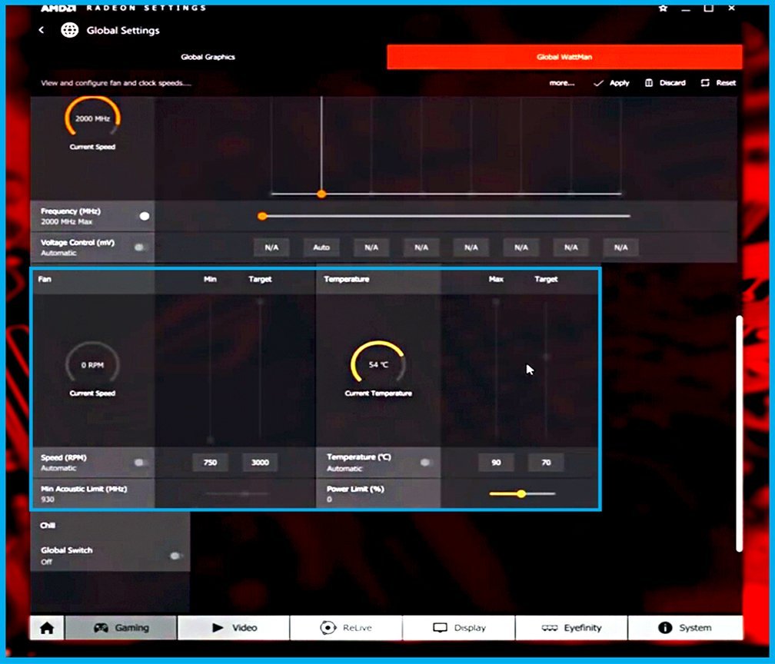Click the Min Acoustic Limit slider
Screen dimensions: 775x664
[238, 493]
